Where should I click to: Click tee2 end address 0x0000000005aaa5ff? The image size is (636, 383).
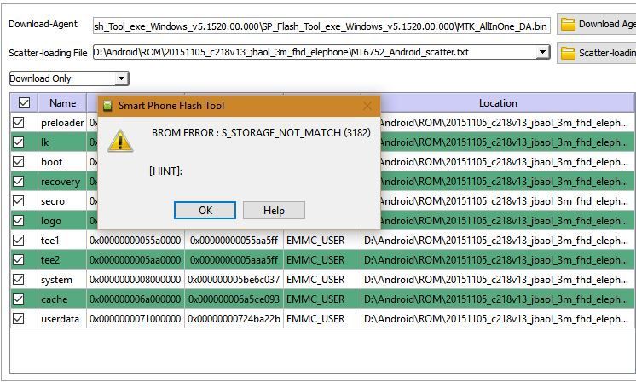click(x=234, y=259)
